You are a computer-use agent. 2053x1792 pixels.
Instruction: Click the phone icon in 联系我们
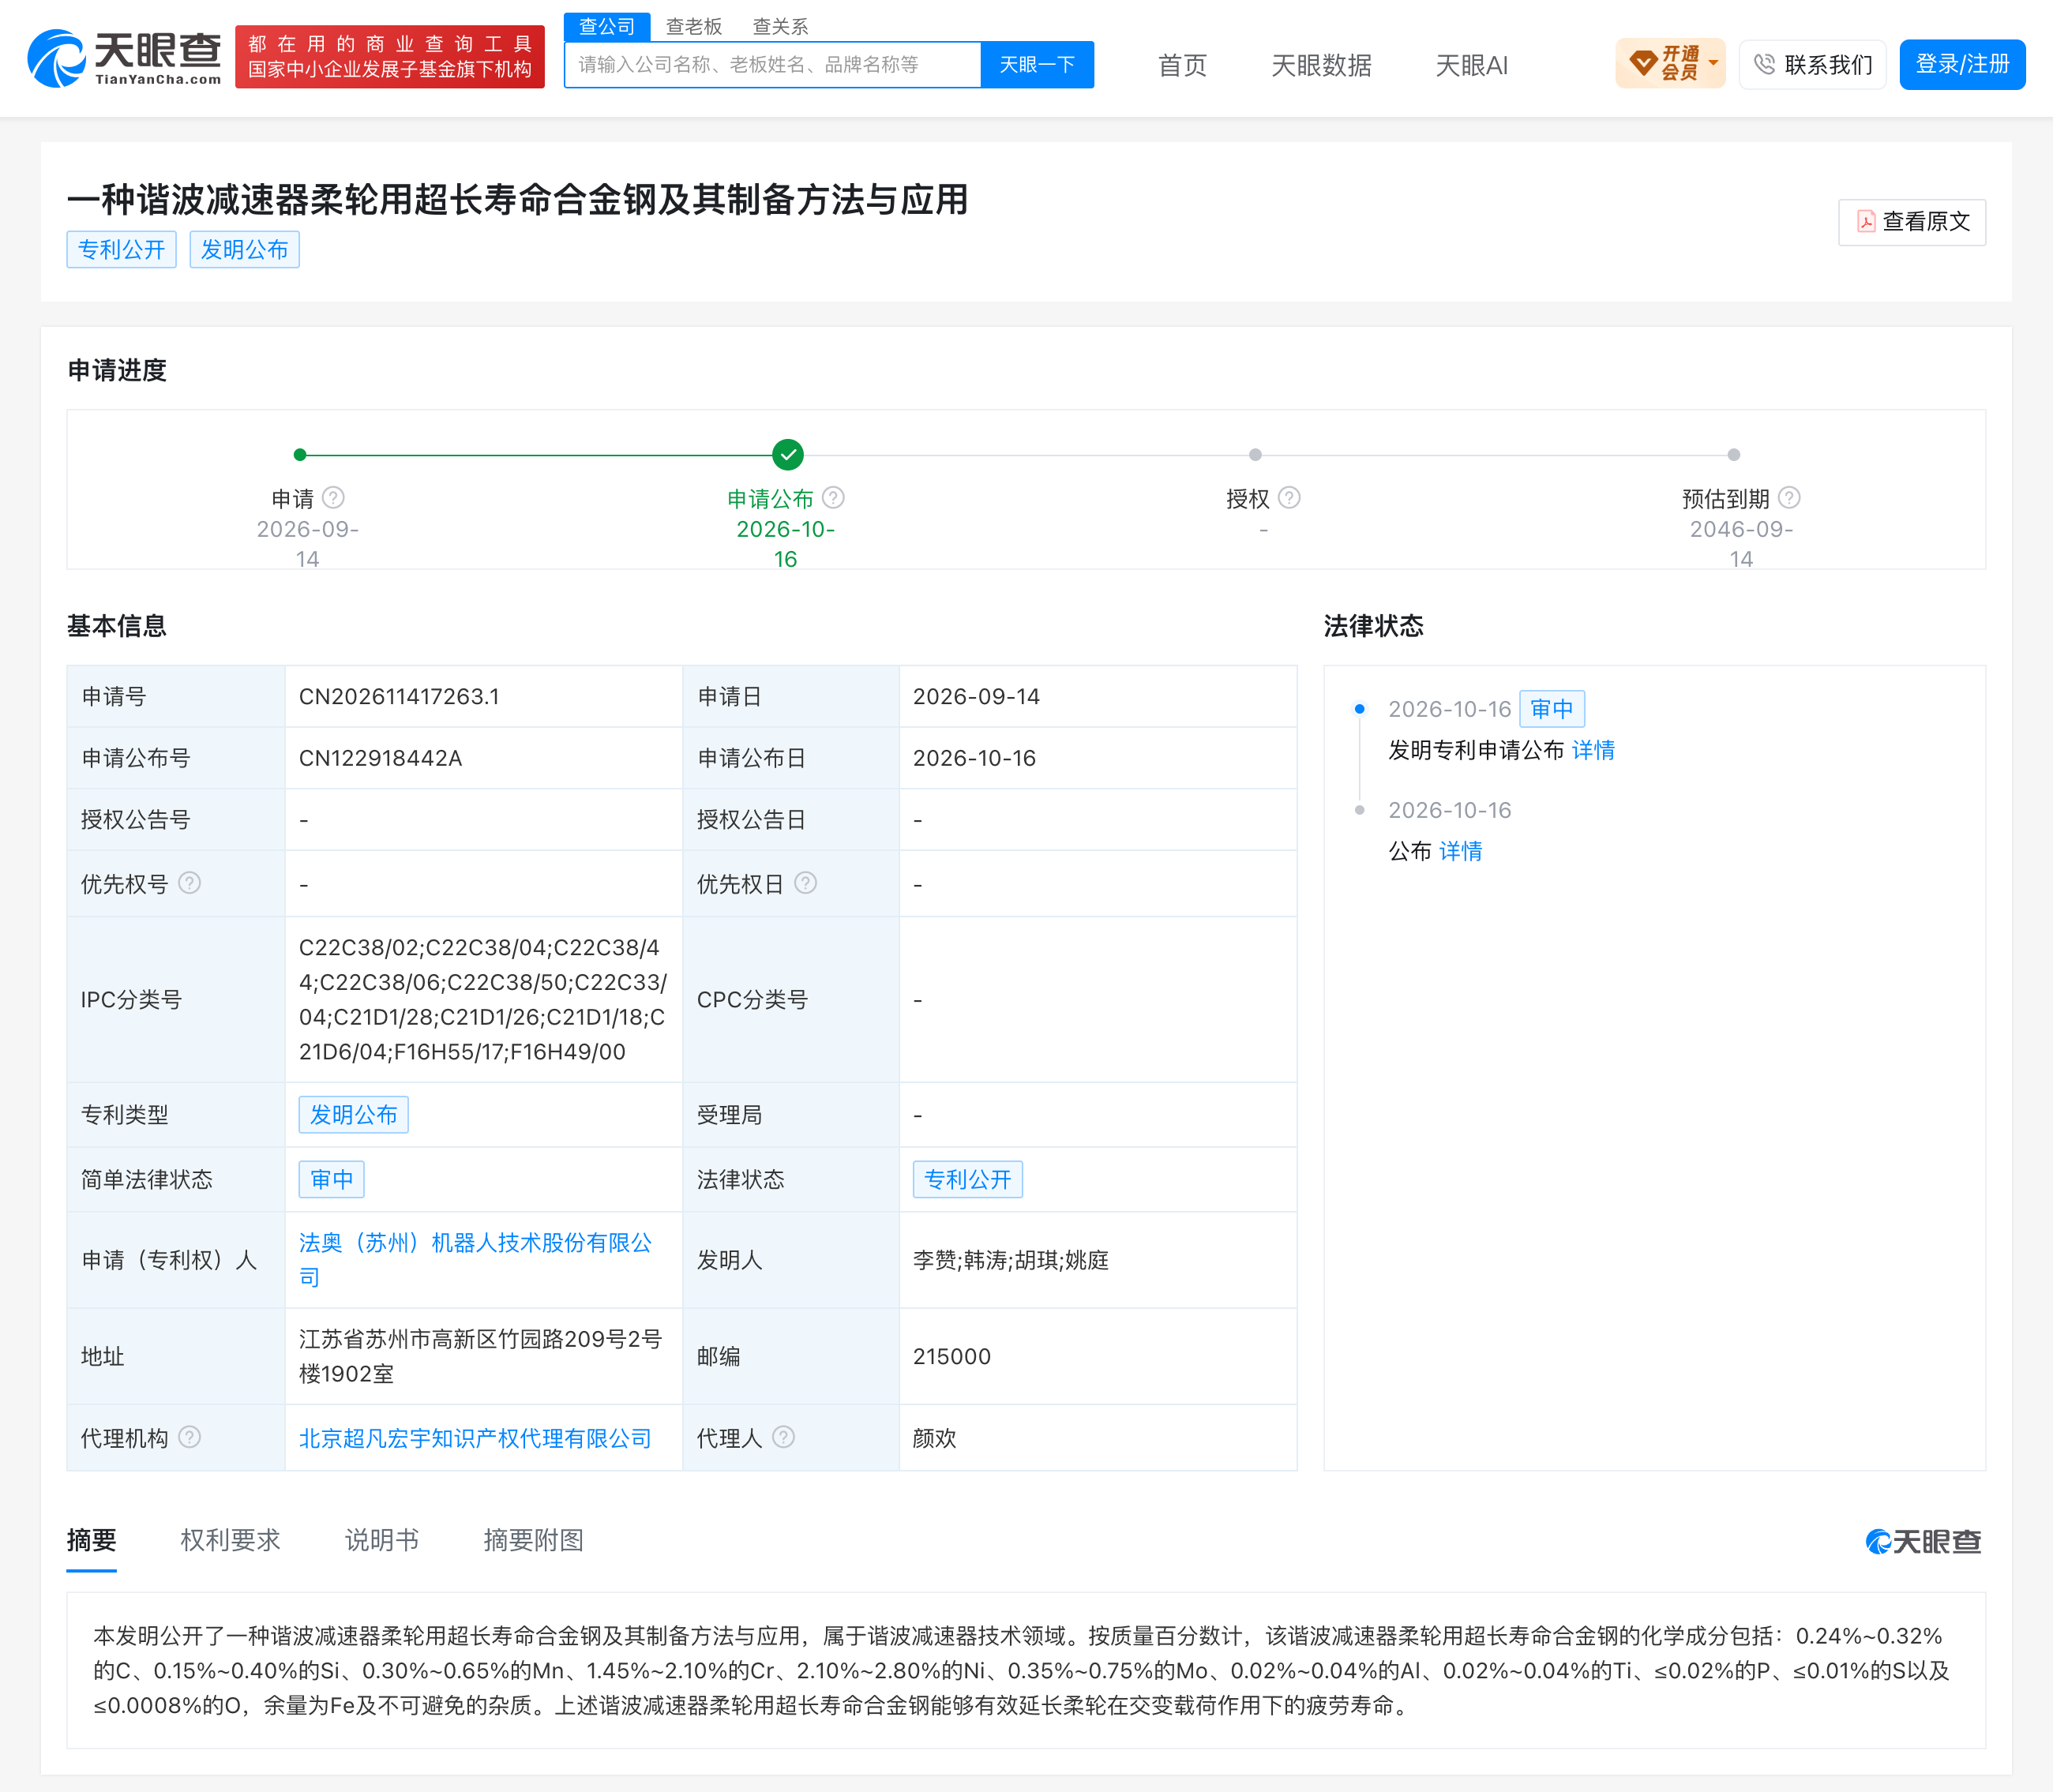point(1764,65)
